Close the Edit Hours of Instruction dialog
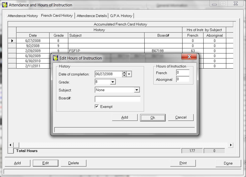This screenshot has height=177, width=246. (x=189, y=57)
